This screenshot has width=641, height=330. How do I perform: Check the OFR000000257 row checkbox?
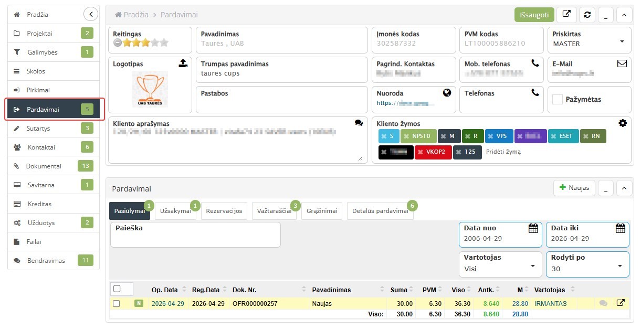[117, 303]
